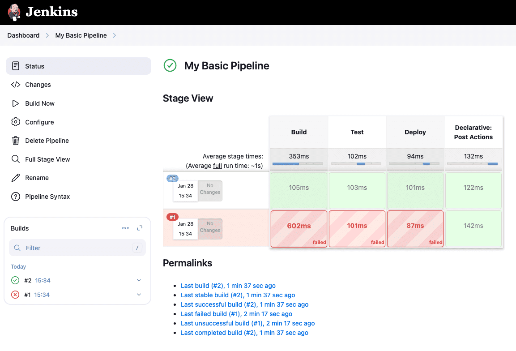The width and height of the screenshot is (516, 351).
Task: Click the green success icon for build #2
Action: coord(15,280)
